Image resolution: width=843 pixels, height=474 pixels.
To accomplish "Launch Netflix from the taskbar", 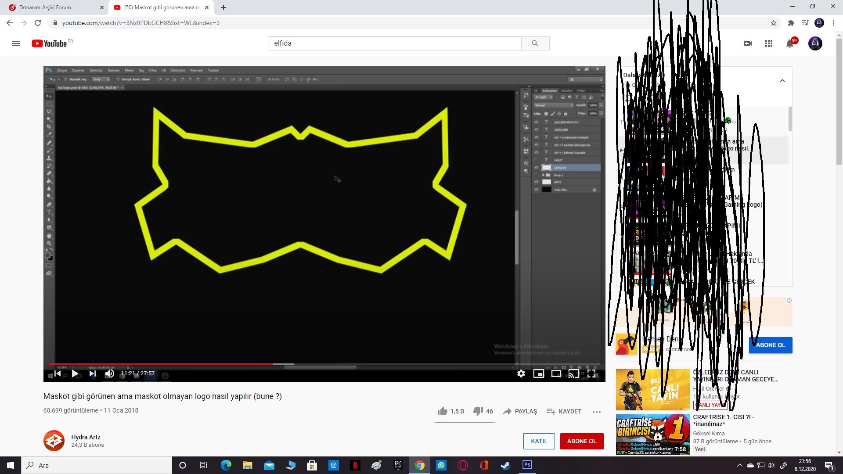I will (355, 465).
